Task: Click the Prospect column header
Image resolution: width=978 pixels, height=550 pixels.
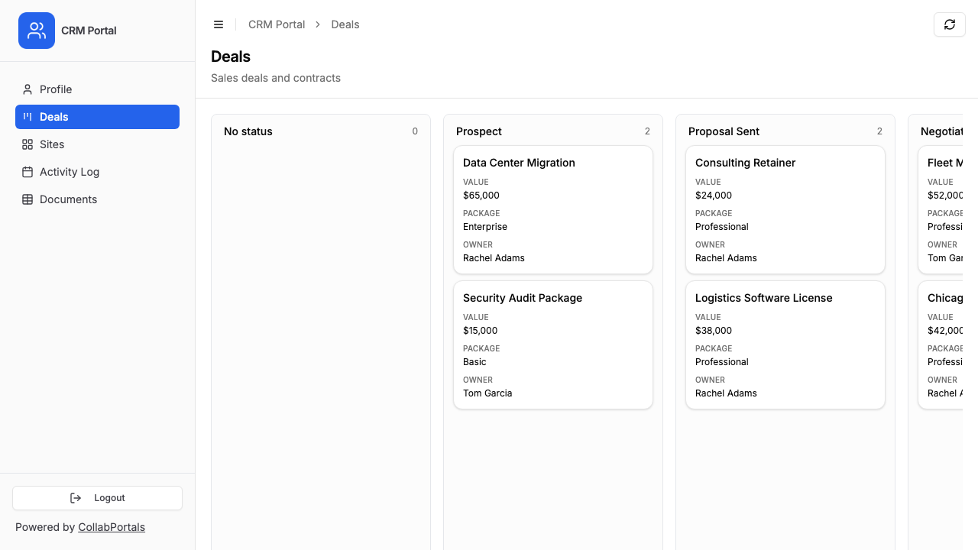Action: [x=479, y=131]
